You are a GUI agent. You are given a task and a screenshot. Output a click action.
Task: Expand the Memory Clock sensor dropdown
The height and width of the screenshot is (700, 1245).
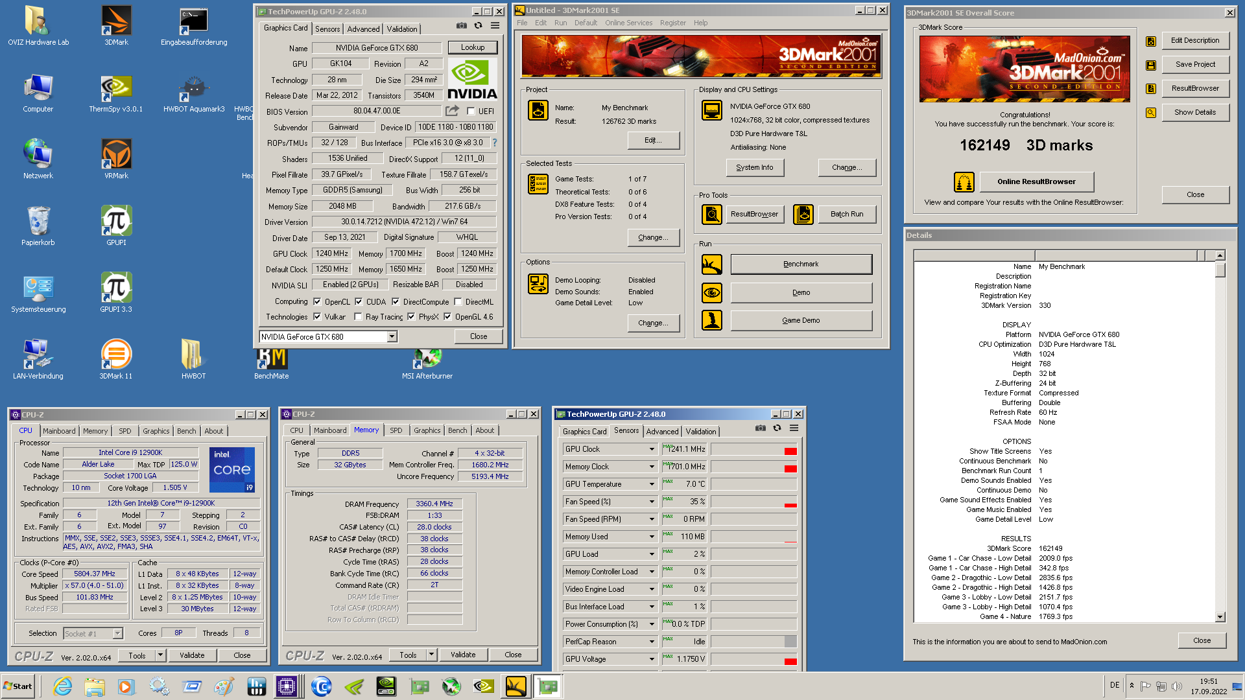(652, 467)
